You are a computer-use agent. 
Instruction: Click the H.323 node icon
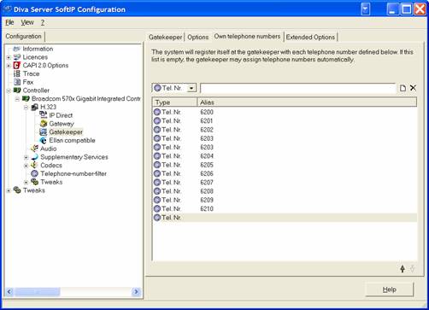click(x=35, y=107)
